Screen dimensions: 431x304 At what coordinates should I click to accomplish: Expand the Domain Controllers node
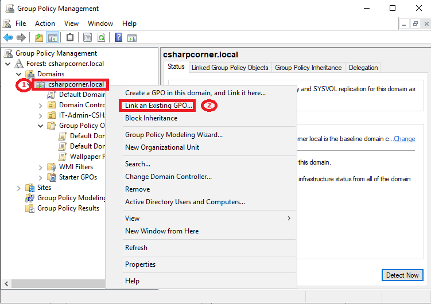(40, 106)
